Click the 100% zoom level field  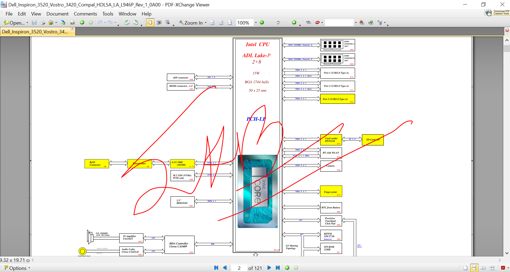(245, 23)
